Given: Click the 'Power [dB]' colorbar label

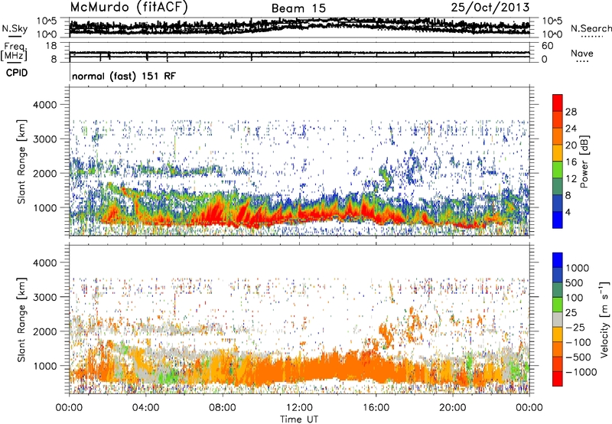Looking at the screenshot, I should [x=584, y=161].
